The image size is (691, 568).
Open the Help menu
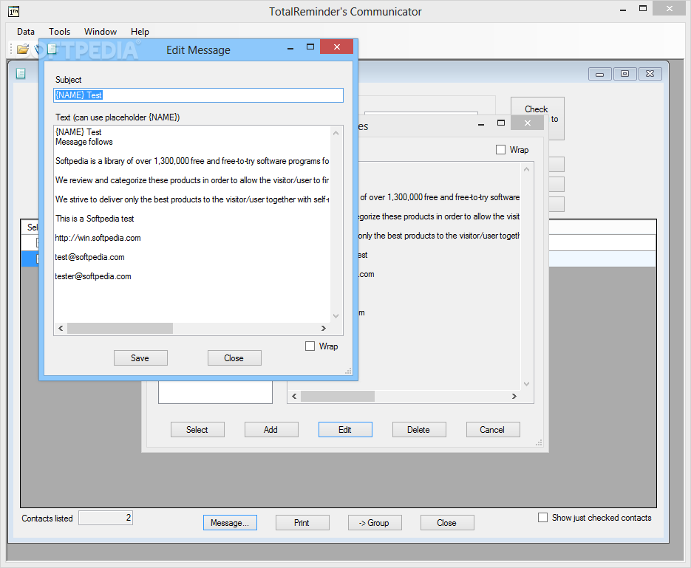[140, 32]
